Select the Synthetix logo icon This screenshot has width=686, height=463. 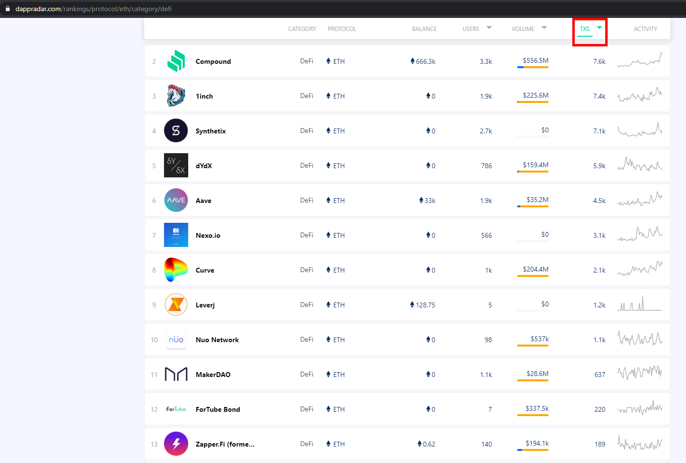click(x=176, y=130)
